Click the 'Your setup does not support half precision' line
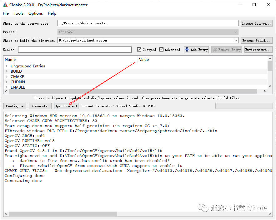Viewport: 276px width, 220px height. (x=87, y=126)
